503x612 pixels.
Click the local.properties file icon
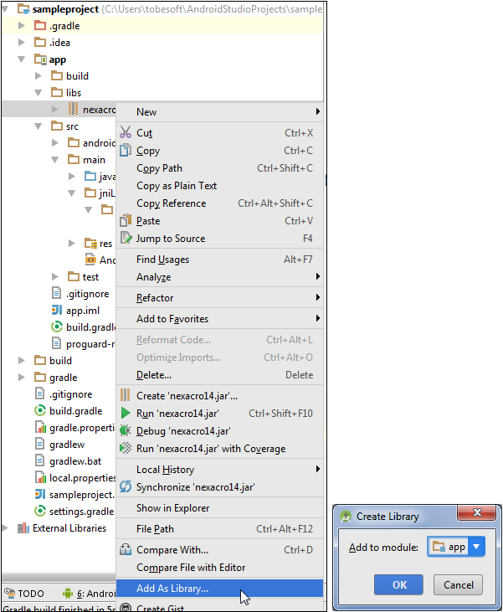[40, 477]
